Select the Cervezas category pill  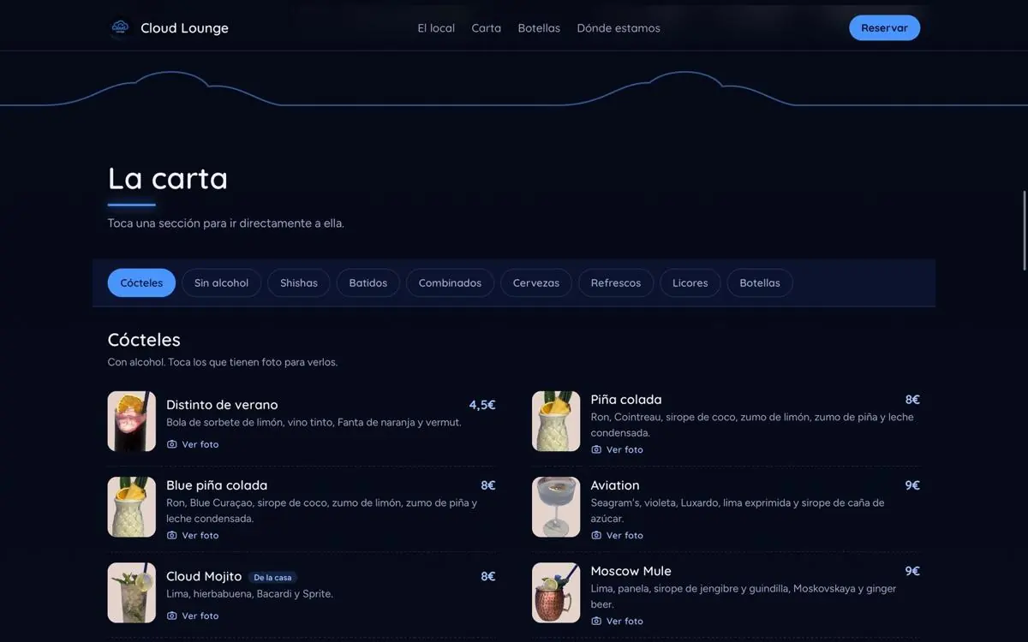tap(536, 282)
